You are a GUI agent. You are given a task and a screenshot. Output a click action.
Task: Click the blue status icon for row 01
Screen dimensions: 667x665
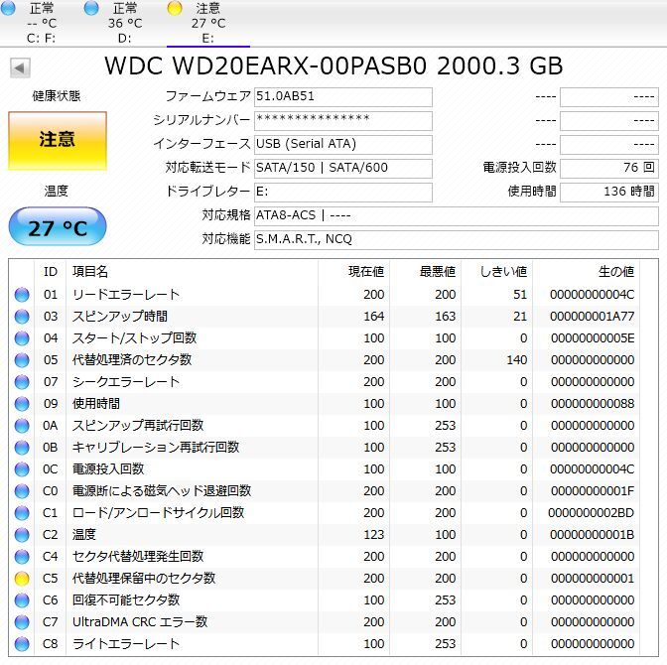[22, 295]
